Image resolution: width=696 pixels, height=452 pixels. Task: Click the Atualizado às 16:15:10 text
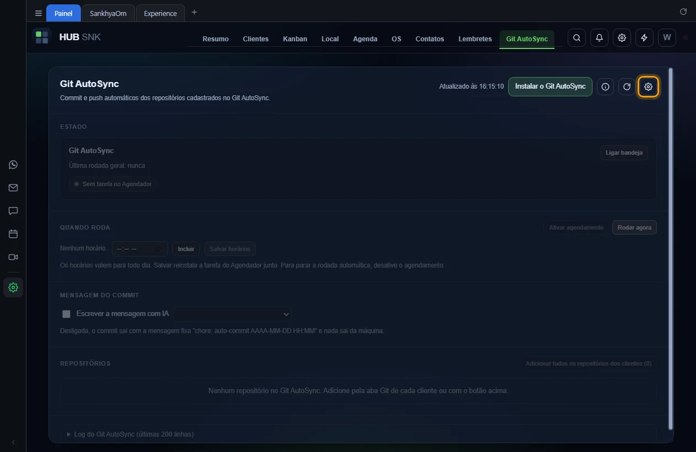471,86
